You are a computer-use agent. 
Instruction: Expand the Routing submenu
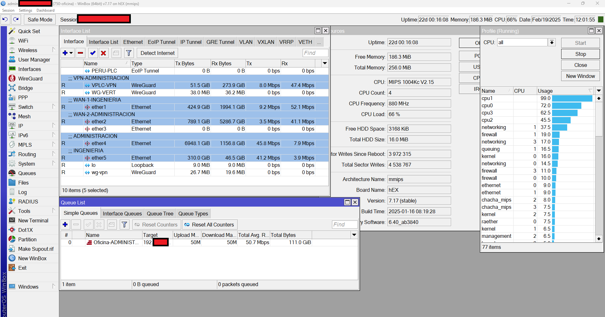pos(54,154)
